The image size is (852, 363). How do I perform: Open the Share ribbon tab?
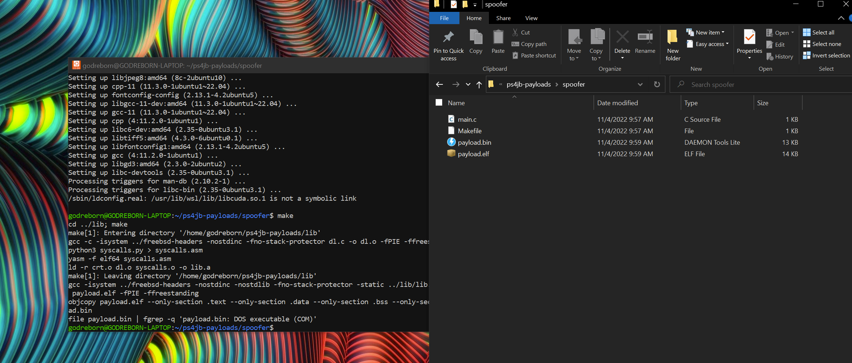point(503,18)
